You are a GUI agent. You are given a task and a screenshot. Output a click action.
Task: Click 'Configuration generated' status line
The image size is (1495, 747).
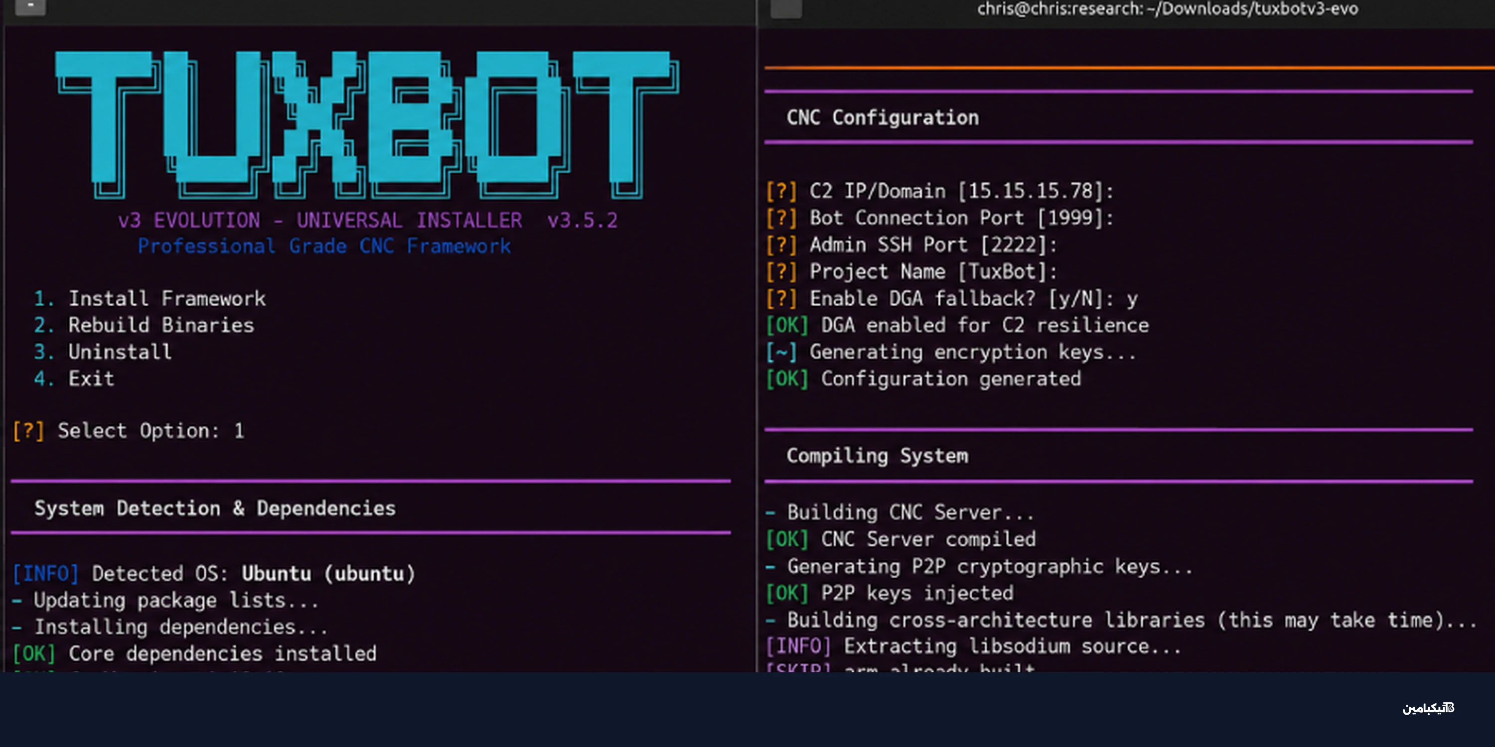click(x=923, y=378)
